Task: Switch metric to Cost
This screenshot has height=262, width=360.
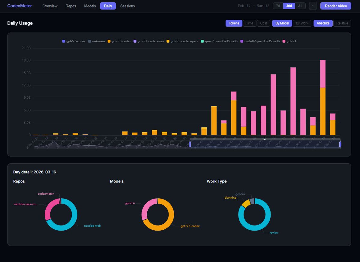Action: (263, 23)
